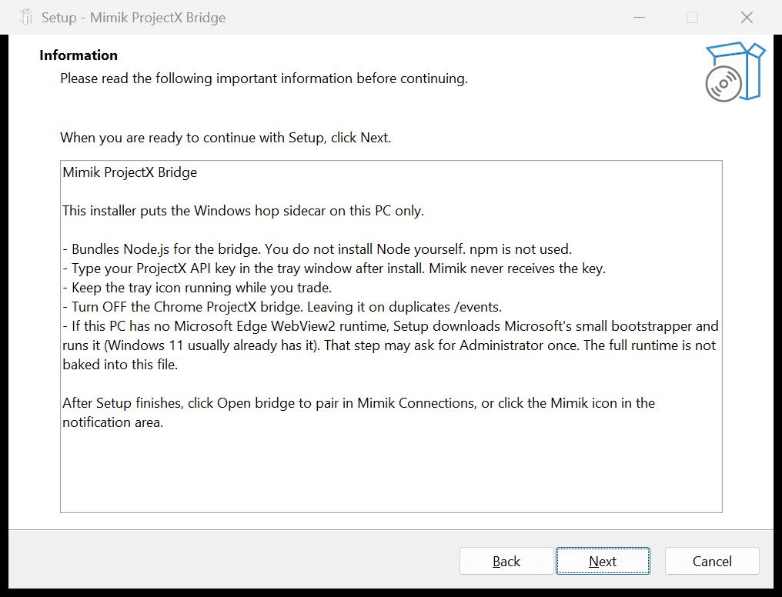Click the 'Mimik ProjectX Bridge' heading line in text box
The height and width of the screenshot is (597, 782).
pos(129,172)
